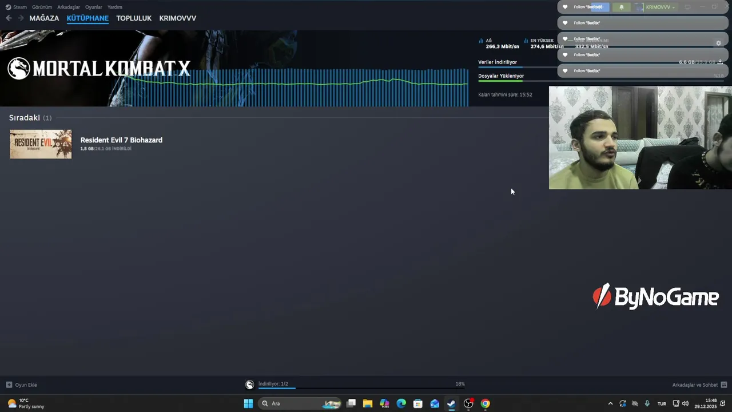Image resolution: width=732 pixels, height=412 pixels.
Task: Open Steam notifications bell
Action: [x=622, y=7]
